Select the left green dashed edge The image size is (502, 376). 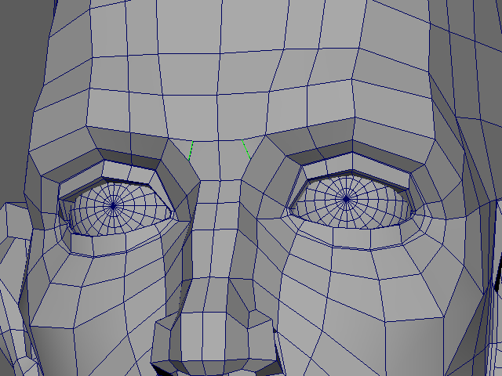pyautogui.click(x=191, y=152)
